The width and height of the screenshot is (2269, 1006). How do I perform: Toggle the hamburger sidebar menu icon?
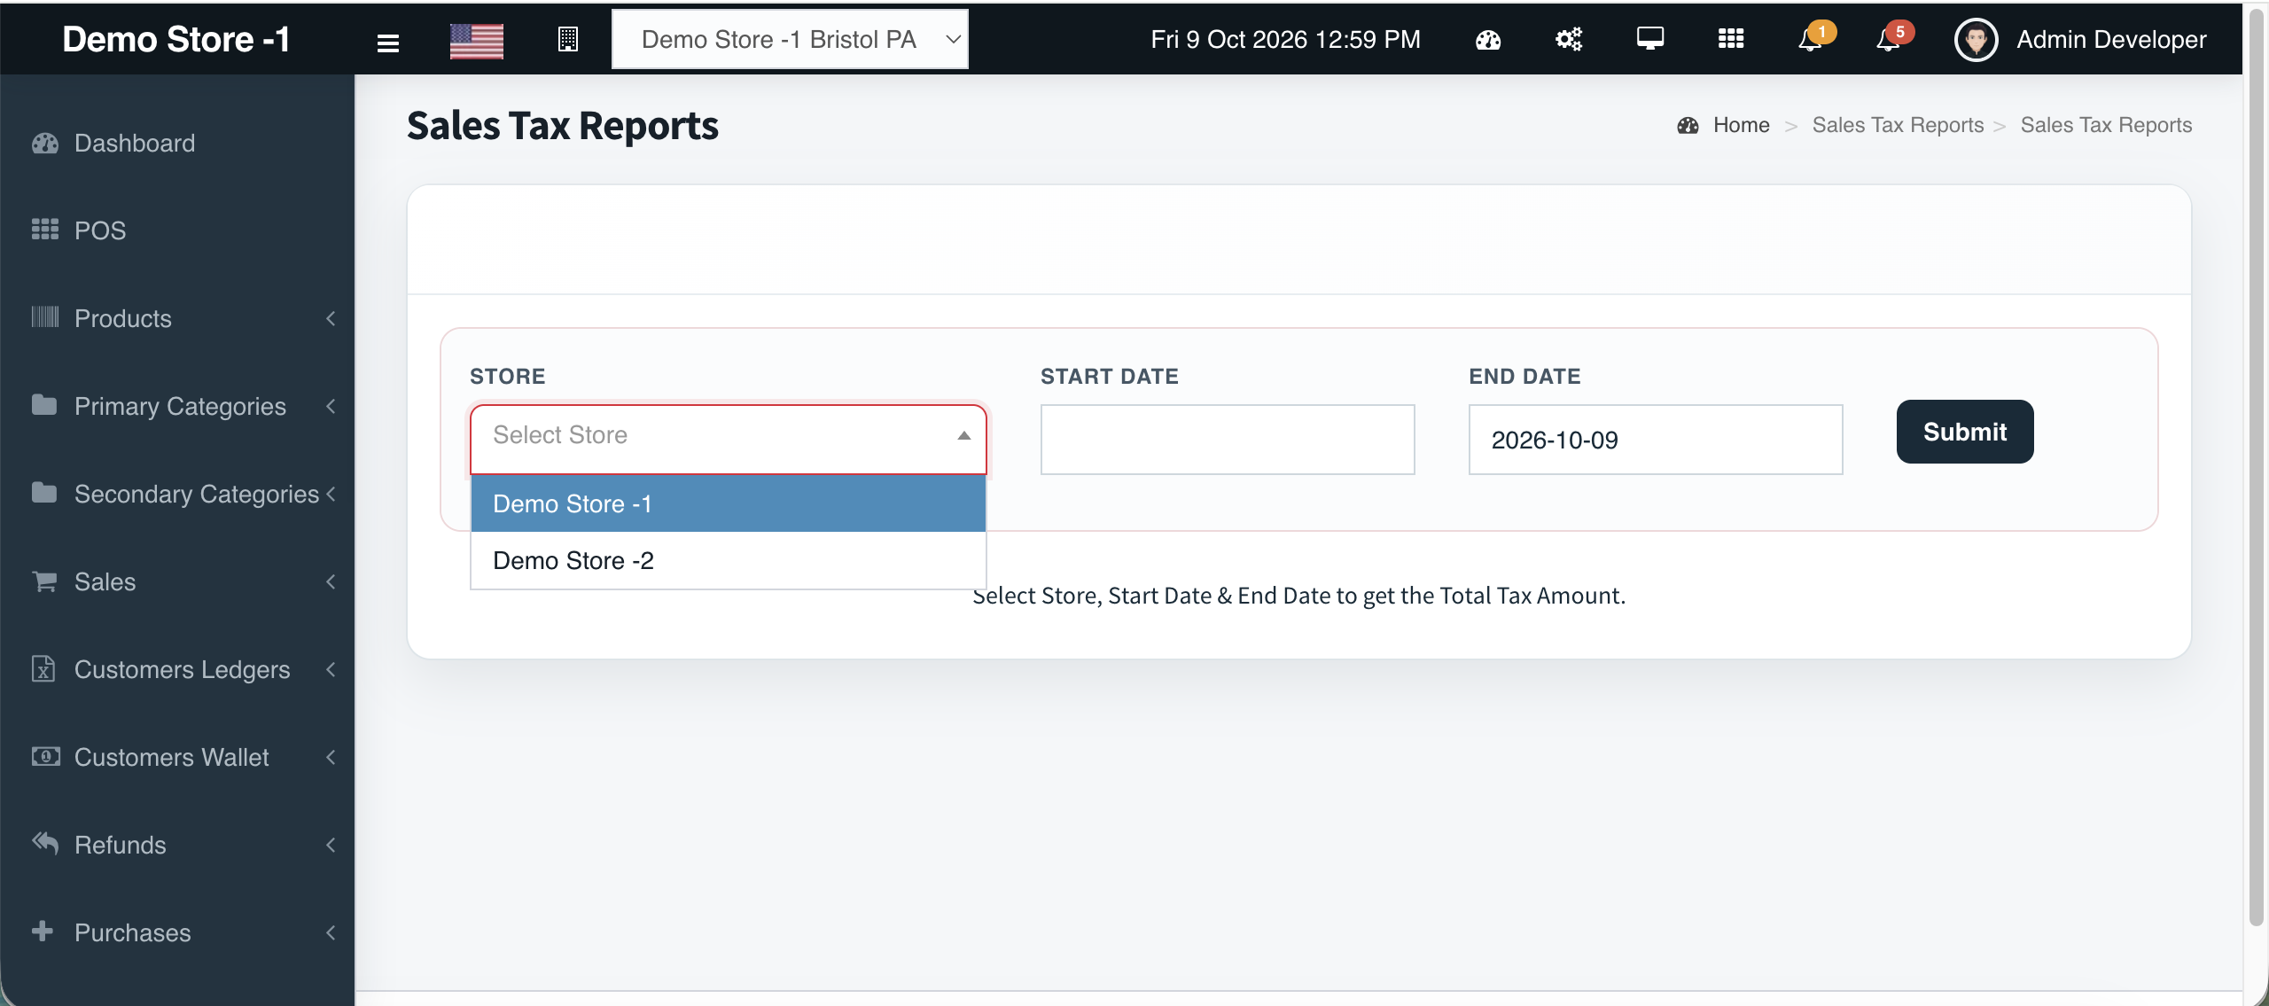point(387,42)
